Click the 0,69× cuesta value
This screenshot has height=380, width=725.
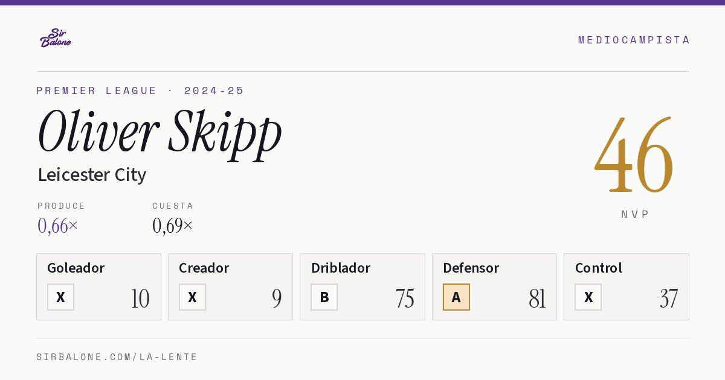pos(173,226)
